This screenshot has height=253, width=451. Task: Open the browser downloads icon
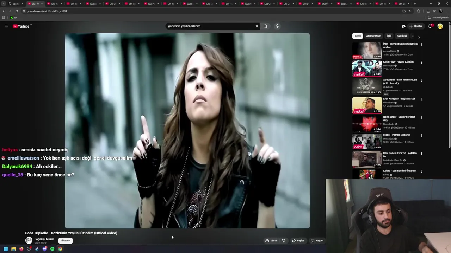428,11
